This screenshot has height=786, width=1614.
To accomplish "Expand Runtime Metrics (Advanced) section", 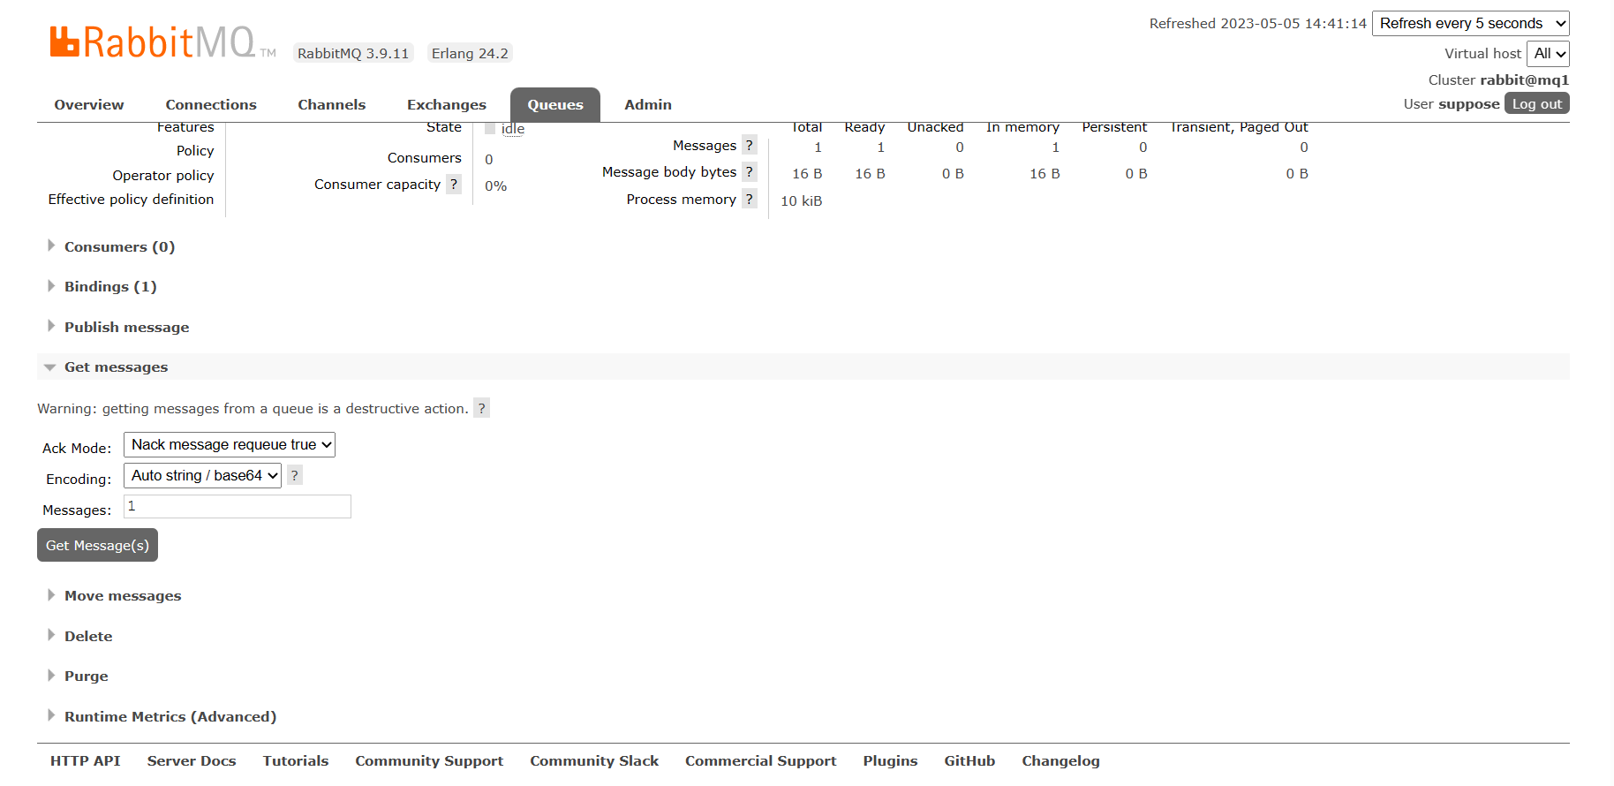I will pyautogui.click(x=170, y=716).
